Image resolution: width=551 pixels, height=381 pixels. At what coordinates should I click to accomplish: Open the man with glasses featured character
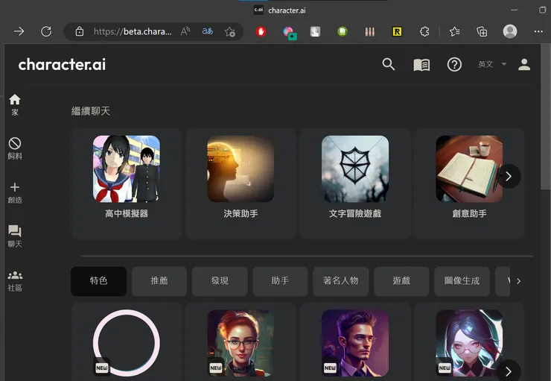tap(355, 343)
